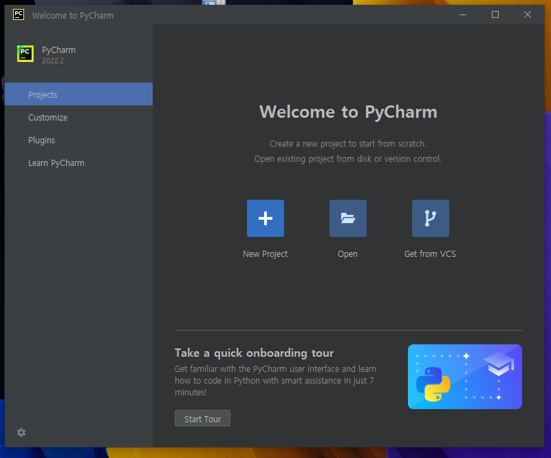Open the Plugins tab
This screenshot has width=551, height=458.
[x=78, y=140]
